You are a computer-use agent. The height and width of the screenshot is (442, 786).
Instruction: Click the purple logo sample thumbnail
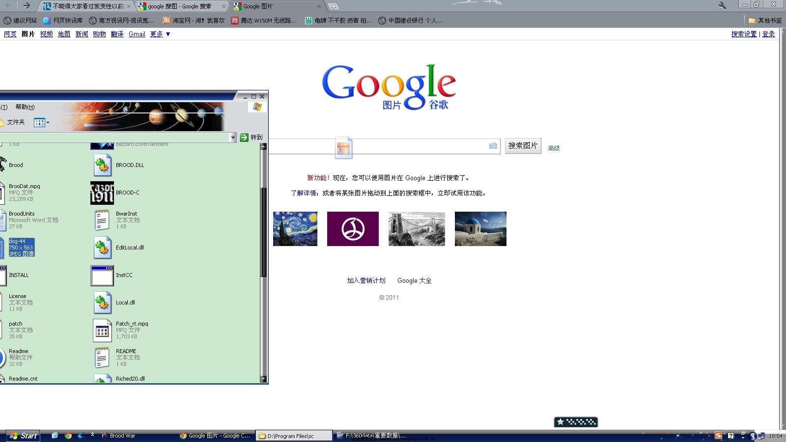353,229
